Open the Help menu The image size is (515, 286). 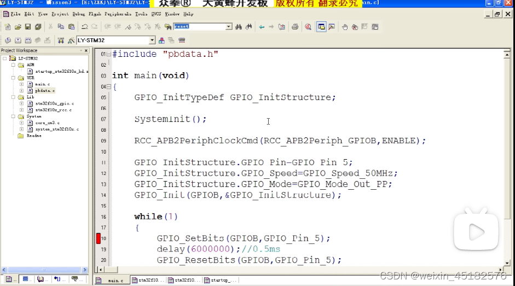tap(188, 14)
